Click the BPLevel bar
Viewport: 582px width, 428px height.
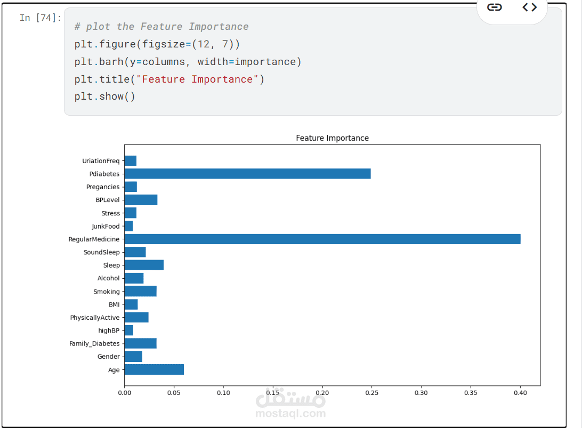point(141,200)
